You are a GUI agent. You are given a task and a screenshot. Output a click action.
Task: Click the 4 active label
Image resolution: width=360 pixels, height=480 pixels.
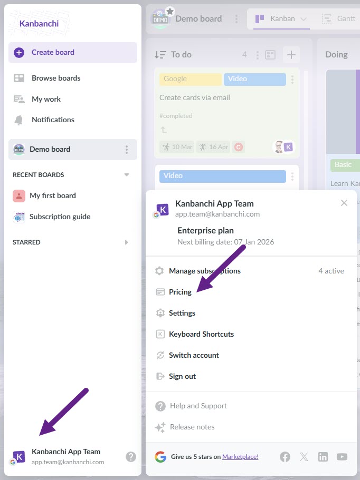pos(331,271)
